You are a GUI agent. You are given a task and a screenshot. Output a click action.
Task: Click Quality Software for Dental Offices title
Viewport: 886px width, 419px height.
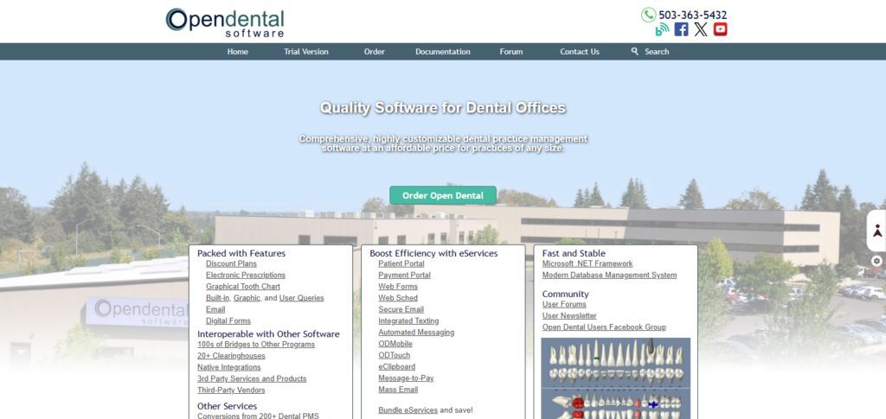point(443,108)
